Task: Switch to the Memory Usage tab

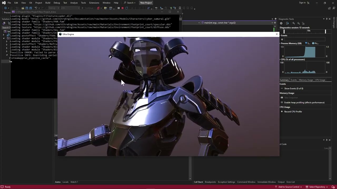Action: click(x=306, y=80)
